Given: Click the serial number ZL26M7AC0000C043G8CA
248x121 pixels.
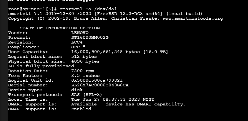Looking at the screenshot, I should pyautogui.click(x=100, y=85).
